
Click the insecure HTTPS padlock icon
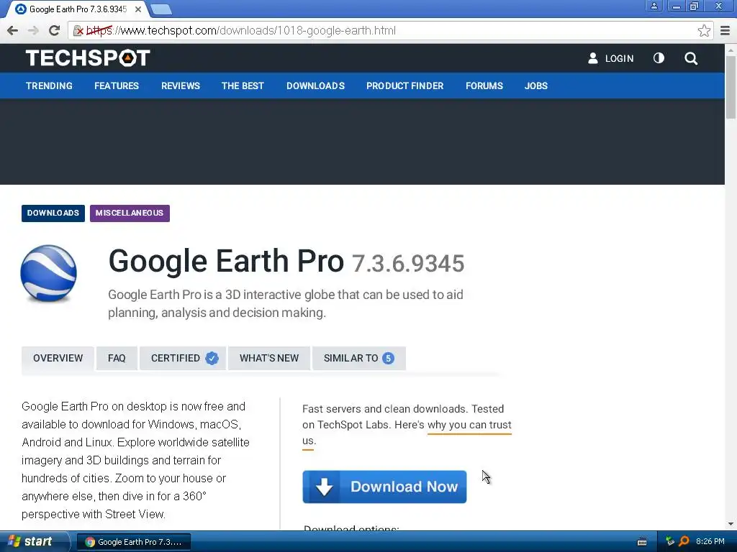(78, 31)
